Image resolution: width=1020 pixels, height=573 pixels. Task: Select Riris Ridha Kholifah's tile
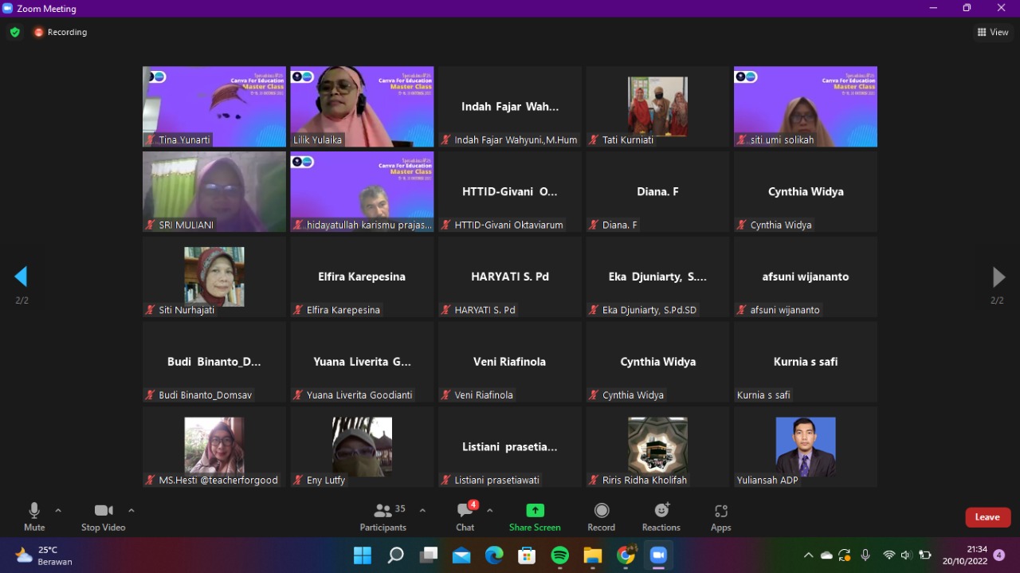pos(657,447)
